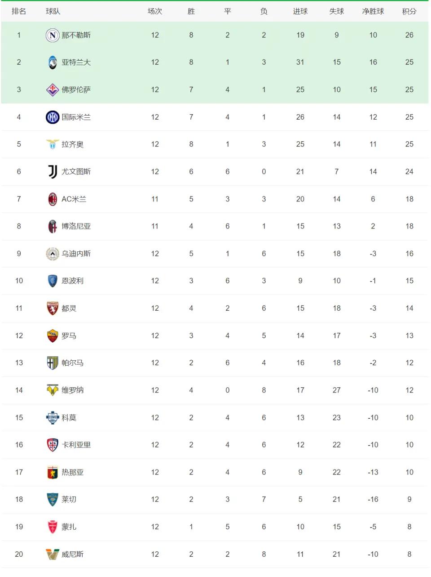Screen dimensions: 431x577
Task: Click the Roma wolf crest
Action: (x=53, y=336)
